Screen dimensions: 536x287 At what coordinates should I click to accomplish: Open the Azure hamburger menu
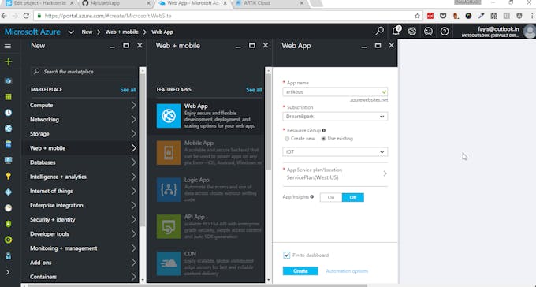pyautogui.click(x=8, y=46)
